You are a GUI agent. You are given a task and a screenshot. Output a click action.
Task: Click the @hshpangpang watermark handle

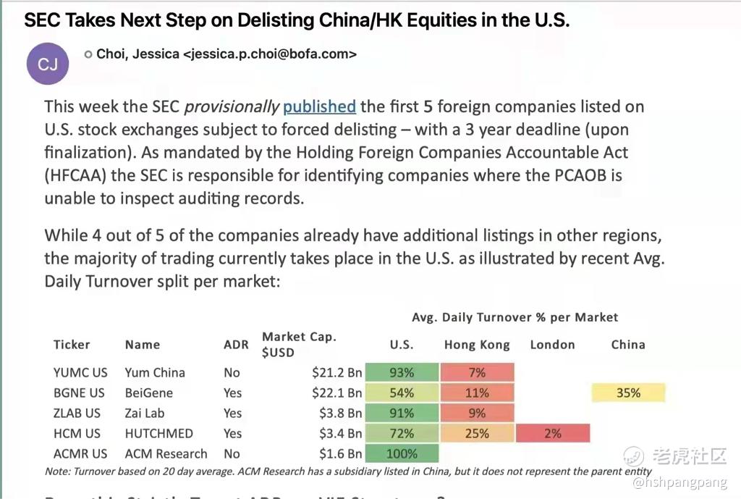[x=679, y=482]
